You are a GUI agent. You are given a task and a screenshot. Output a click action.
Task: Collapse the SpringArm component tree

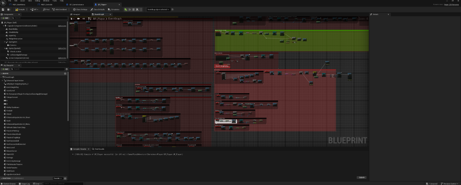coord(5,42)
